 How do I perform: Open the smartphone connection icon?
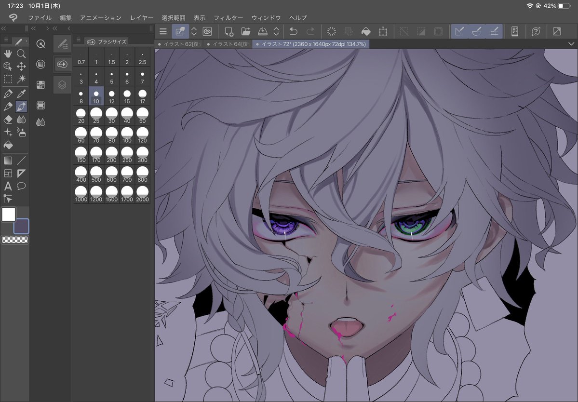pyautogui.click(x=514, y=31)
